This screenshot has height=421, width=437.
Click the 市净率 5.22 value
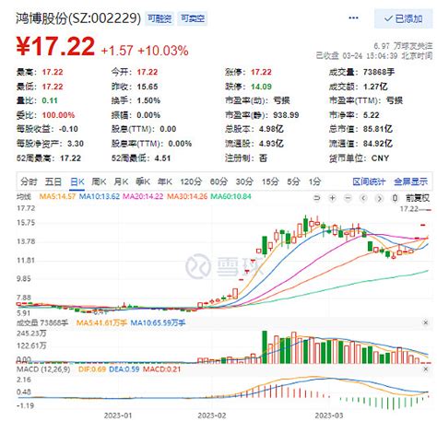(372, 115)
